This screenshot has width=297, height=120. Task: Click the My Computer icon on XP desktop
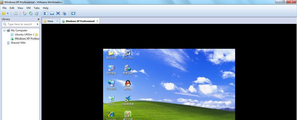(x=111, y=70)
